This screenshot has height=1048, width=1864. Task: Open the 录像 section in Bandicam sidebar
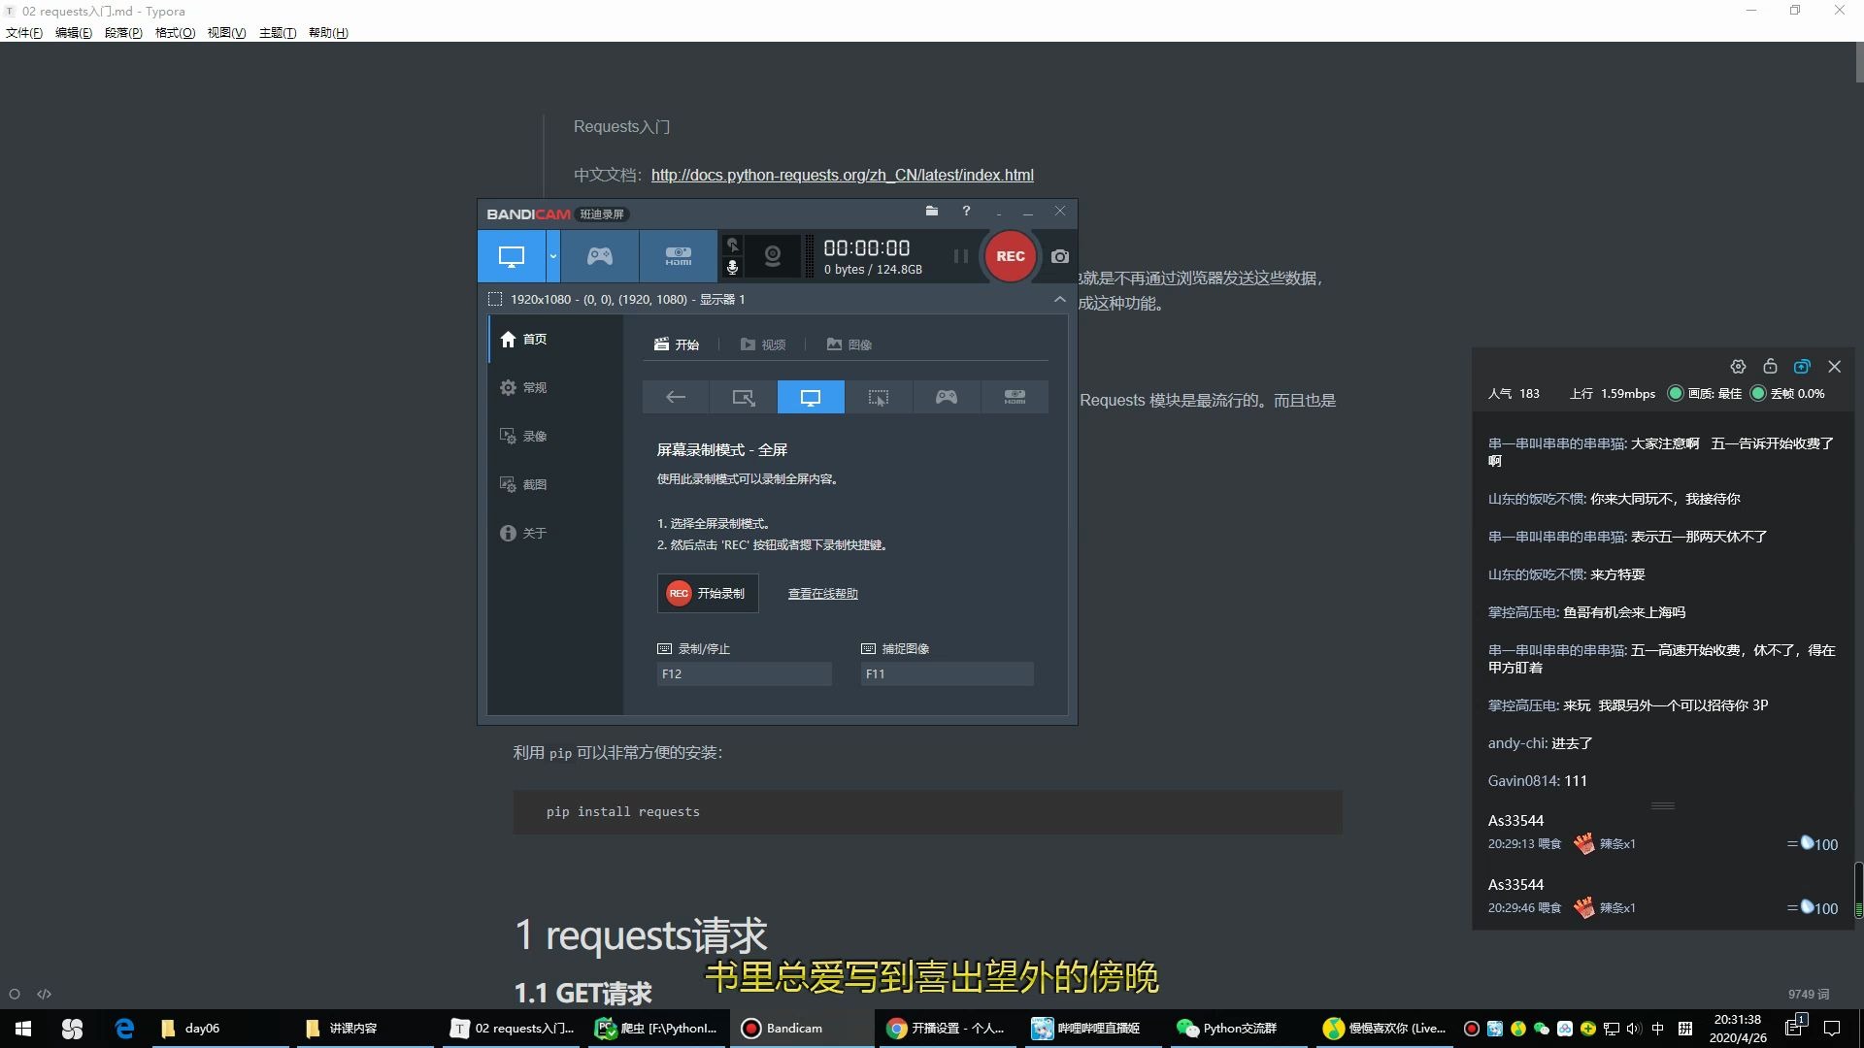(535, 436)
